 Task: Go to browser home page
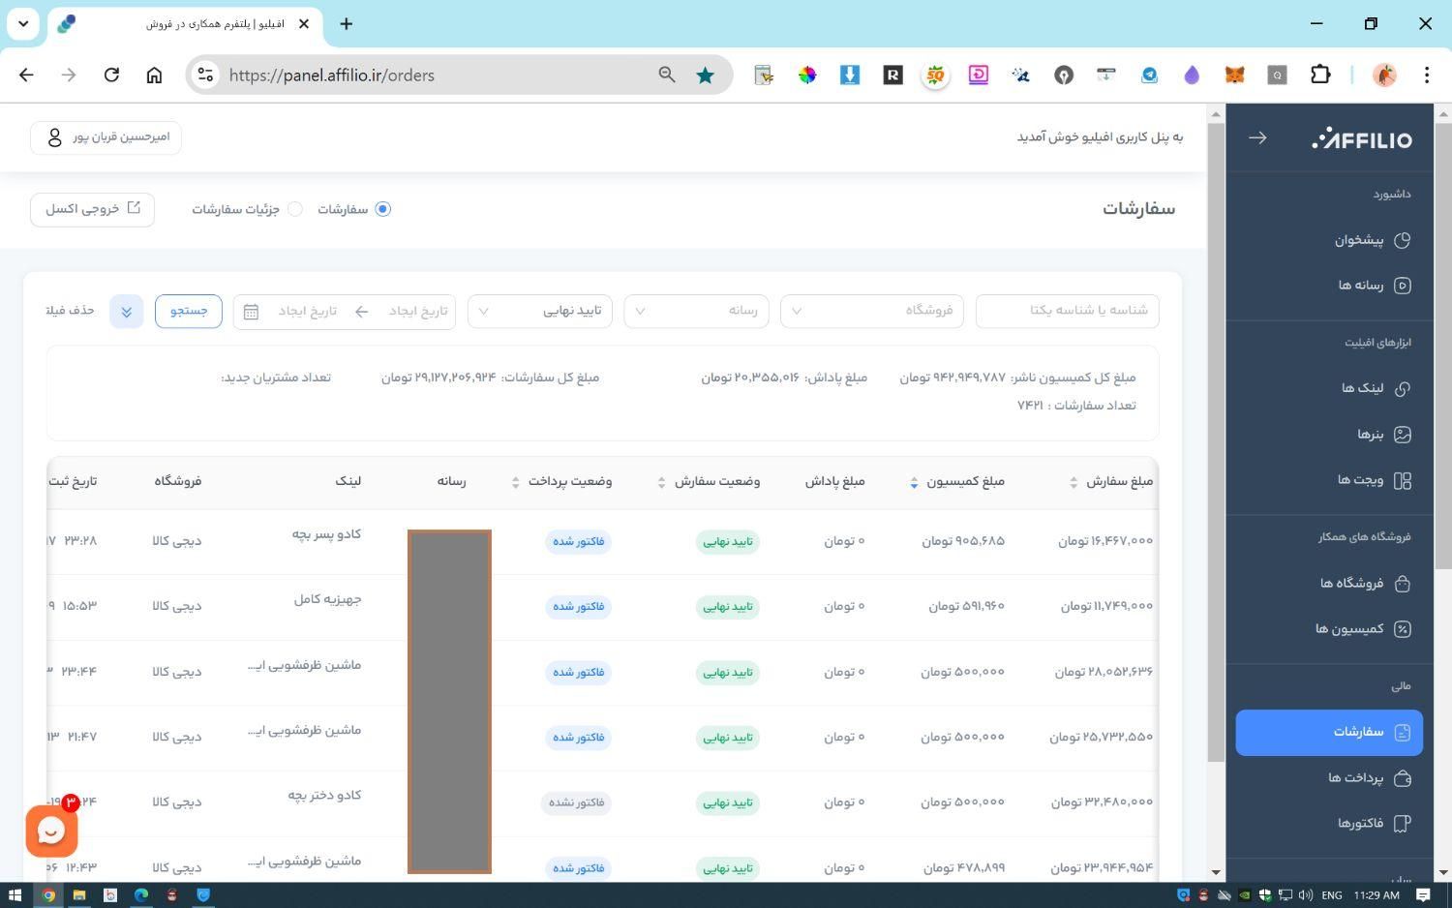point(154,75)
